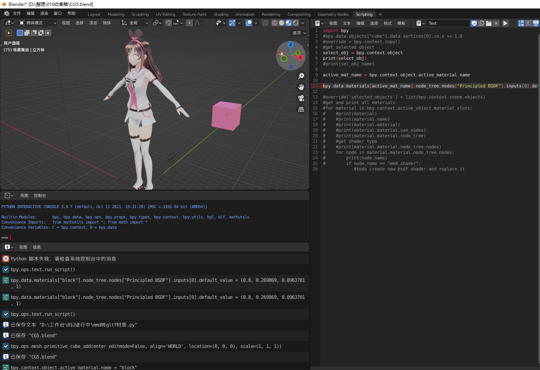The width and height of the screenshot is (540, 370).
Task: Open the 物体模式 mode dropdown
Action: point(38,23)
